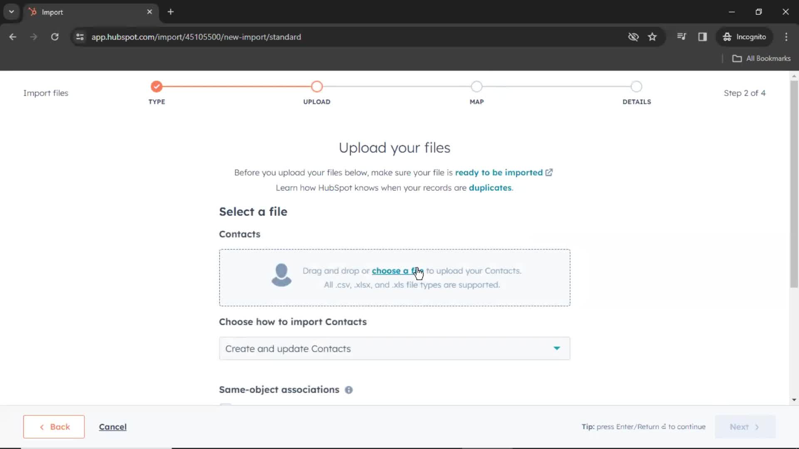Click the browser back arrow
Viewport: 799px width, 449px height.
[x=12, y=37]
